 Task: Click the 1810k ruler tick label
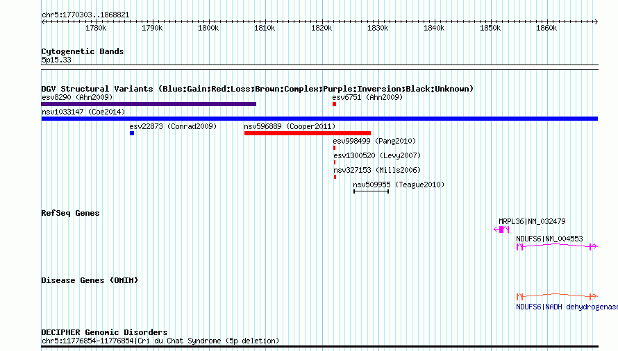coord(265,28)
